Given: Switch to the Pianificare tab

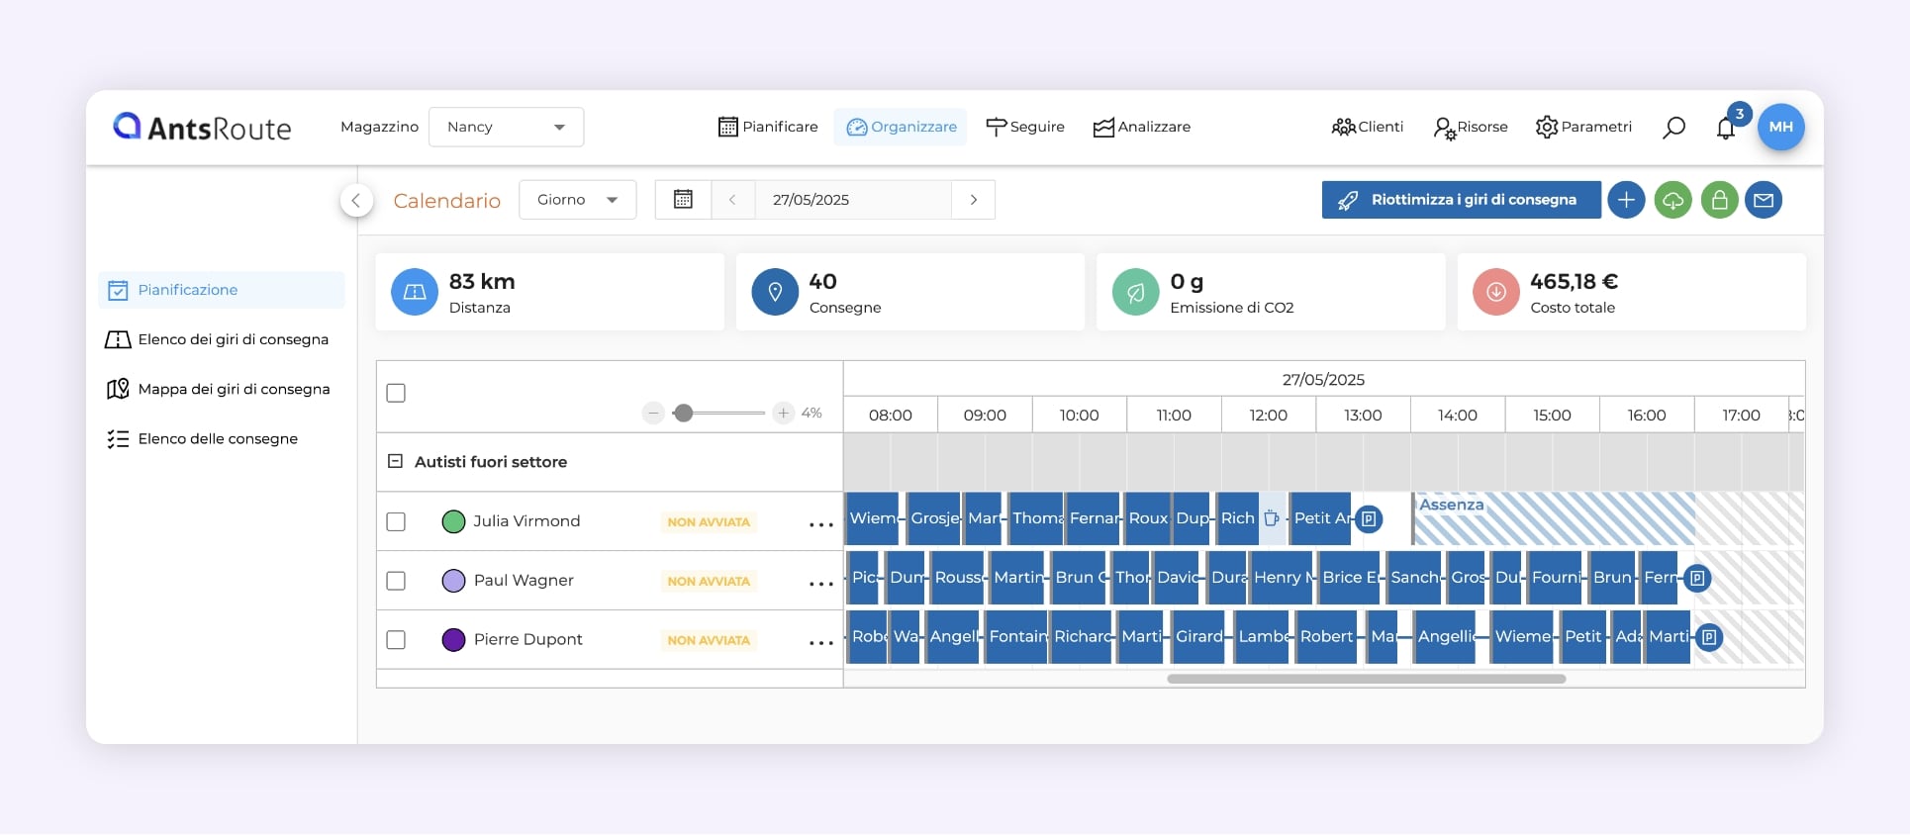Looking at the screenshot, I should click(x=768, y=127).
